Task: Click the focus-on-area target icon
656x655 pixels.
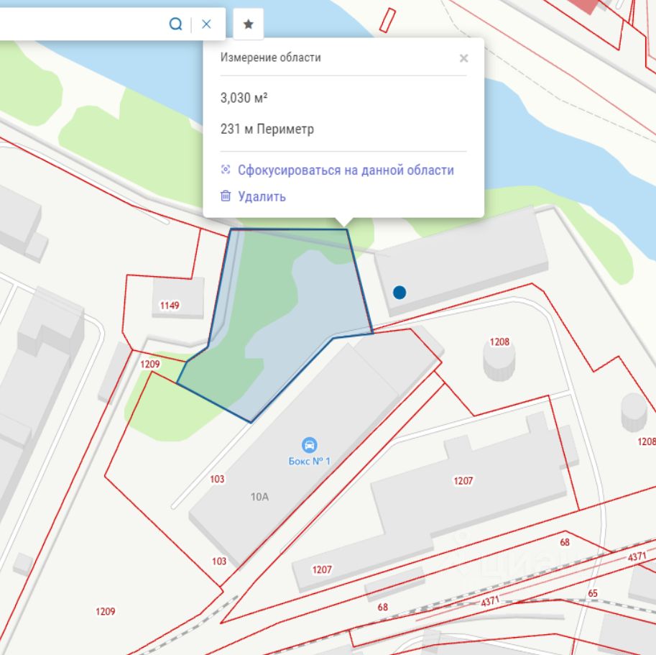Action: tap(226, 170)
